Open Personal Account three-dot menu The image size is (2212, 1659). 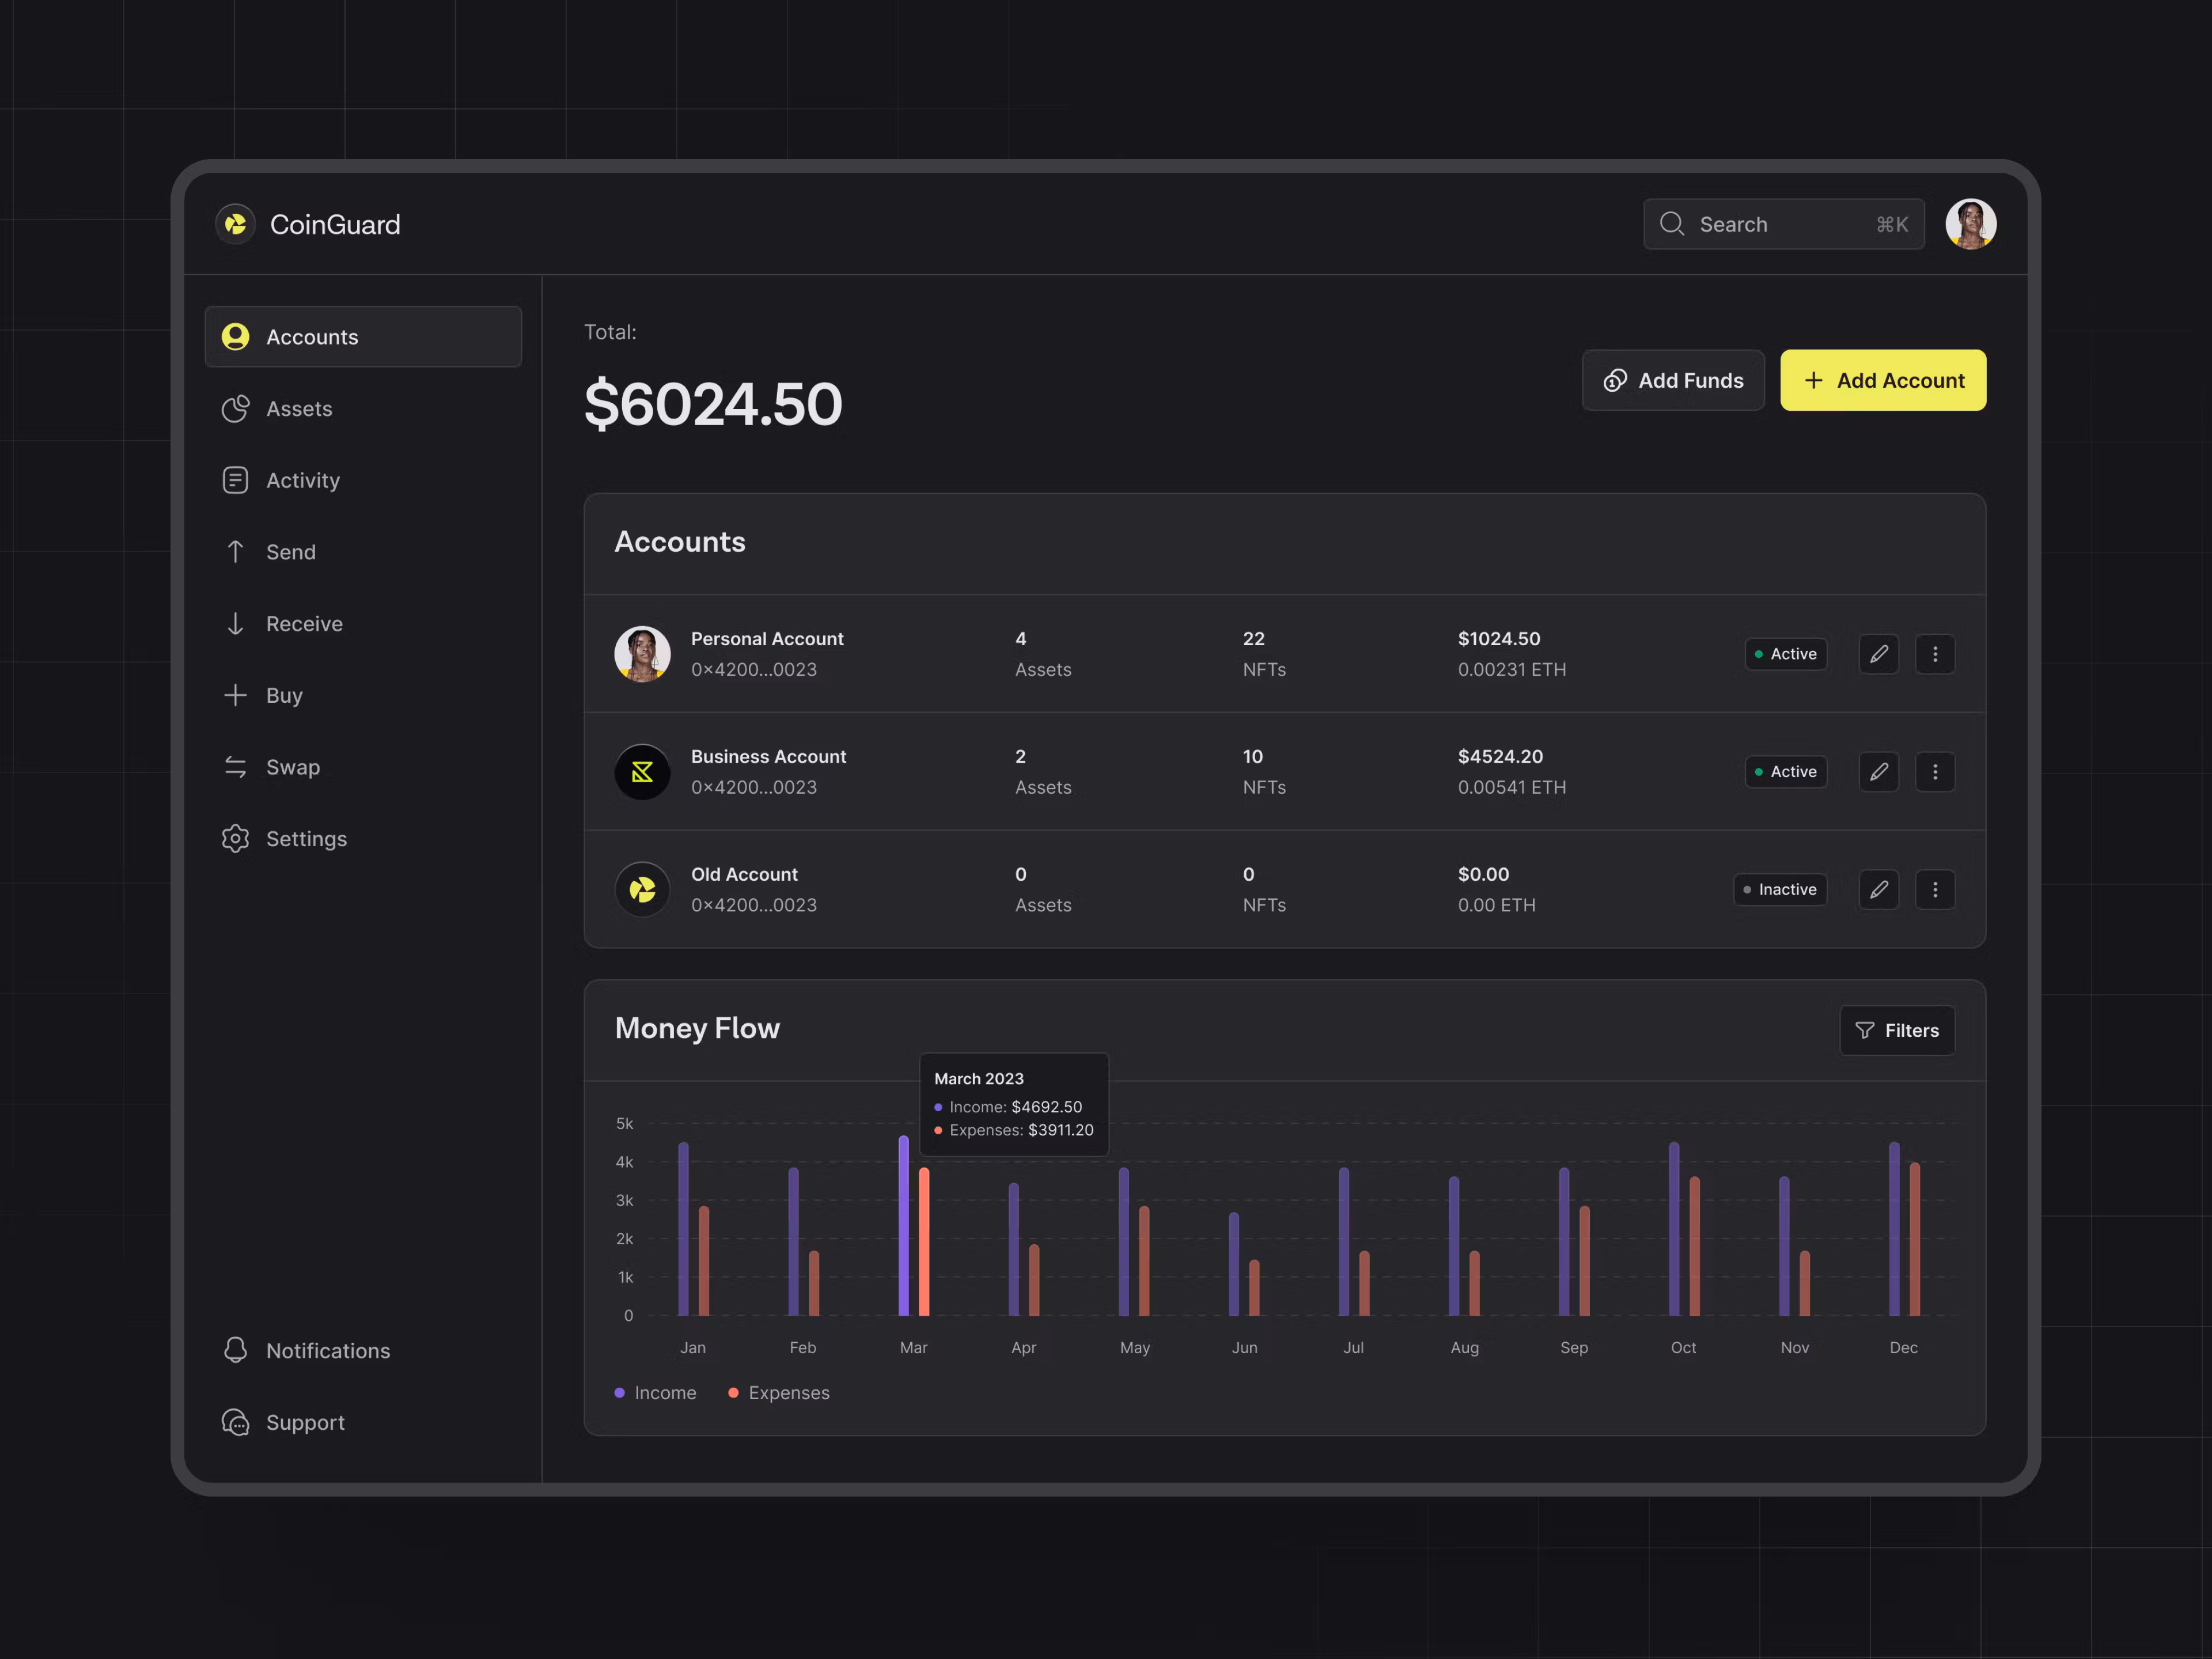coord(1934,654)
